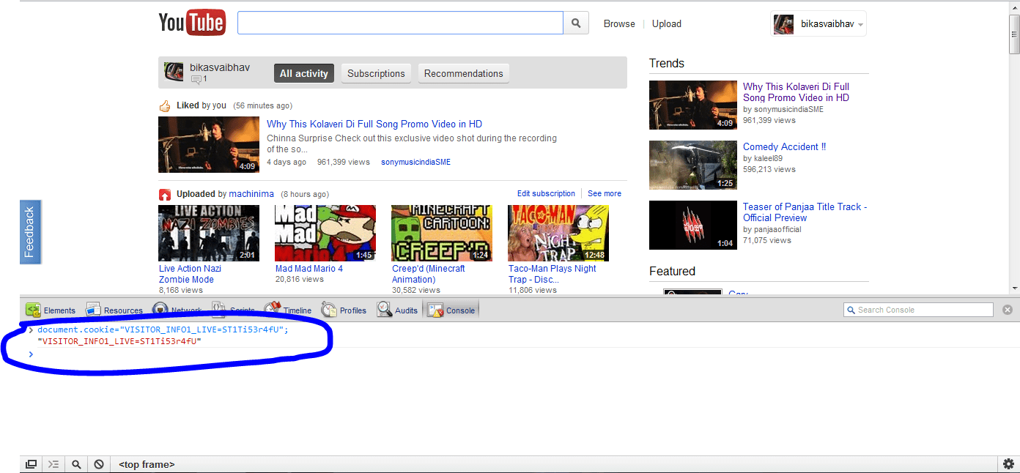Open Why This Kolaveri Di link in Trends
Image resolution: width=1020 pixels, height=473 pixels.
pos(797,92)
